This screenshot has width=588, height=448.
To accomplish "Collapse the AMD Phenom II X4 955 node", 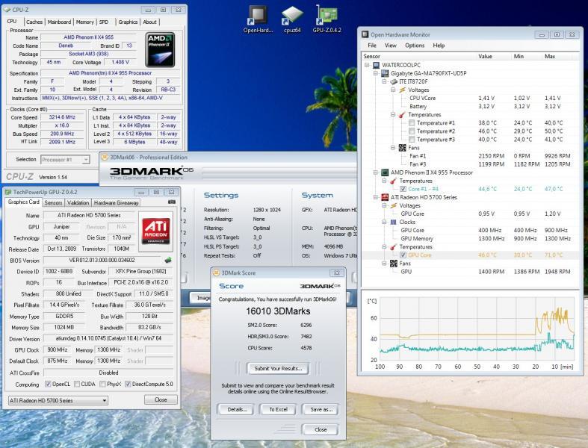I will [x=376, y=172].
